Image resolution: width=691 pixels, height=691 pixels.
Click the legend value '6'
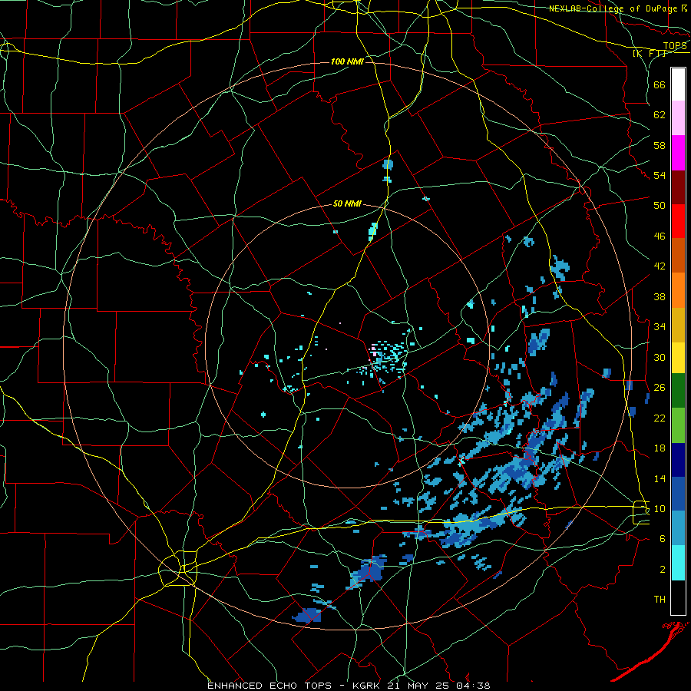pyautogui.click(x=662, y=539)
